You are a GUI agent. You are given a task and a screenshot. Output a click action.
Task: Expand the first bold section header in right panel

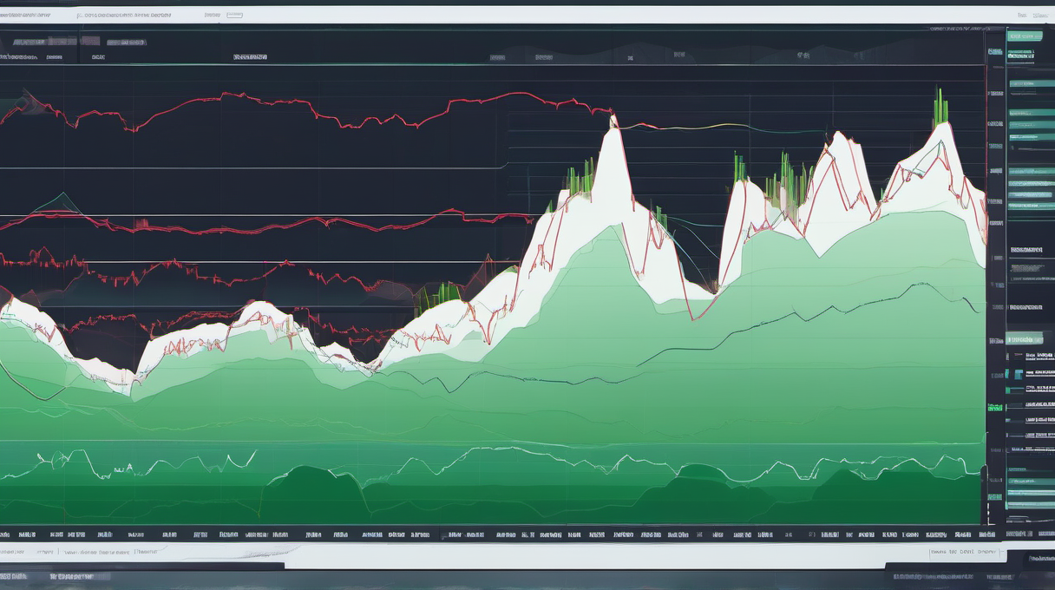pos(1025,249)
